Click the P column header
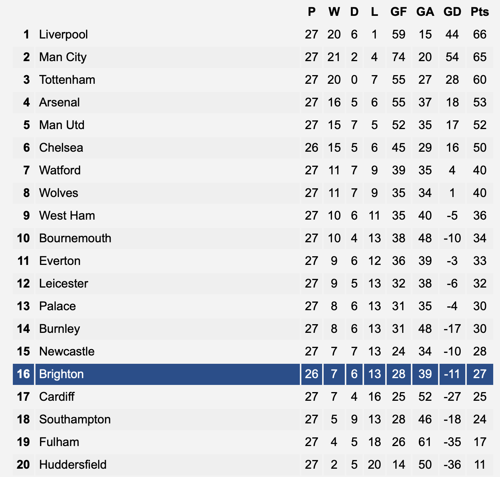Screen dimensions: 500x477 (312, 12)
